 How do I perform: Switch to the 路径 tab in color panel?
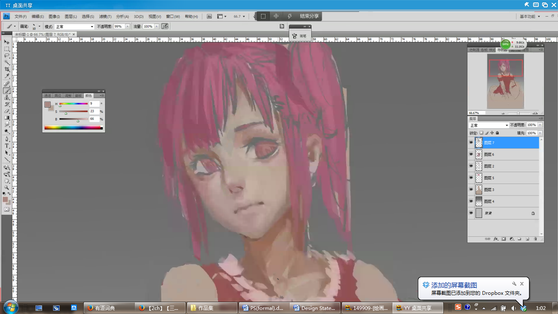(58, 96)
